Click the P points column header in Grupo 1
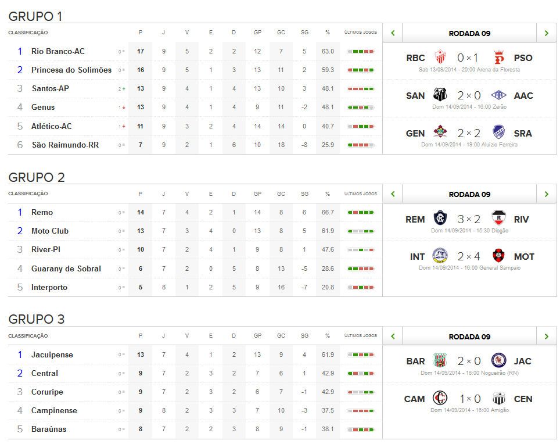This screenshot has height=444, width=560. pyautogui.click(x=141, y=33)
